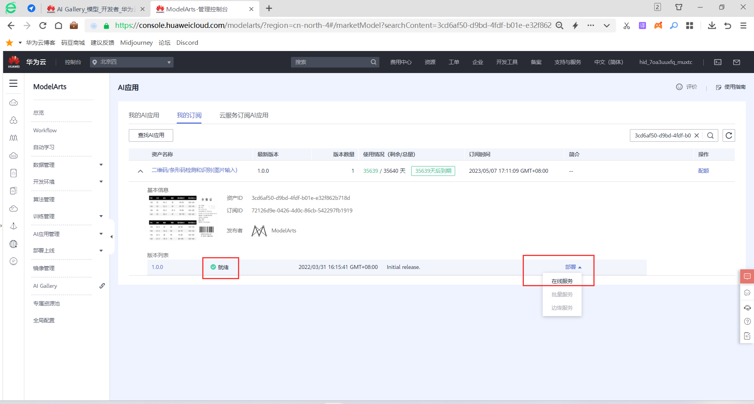This screenshot has width=754, height=404.
Task: Click the bookmarks star icon
Action: [9, 42]
